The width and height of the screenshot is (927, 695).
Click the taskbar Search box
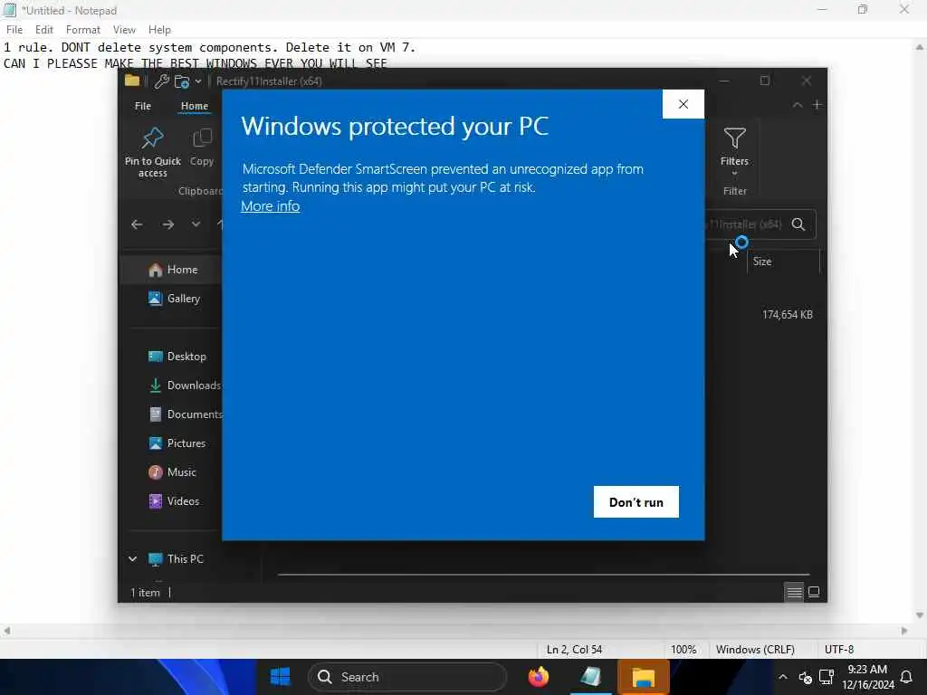tap(407, 677)
